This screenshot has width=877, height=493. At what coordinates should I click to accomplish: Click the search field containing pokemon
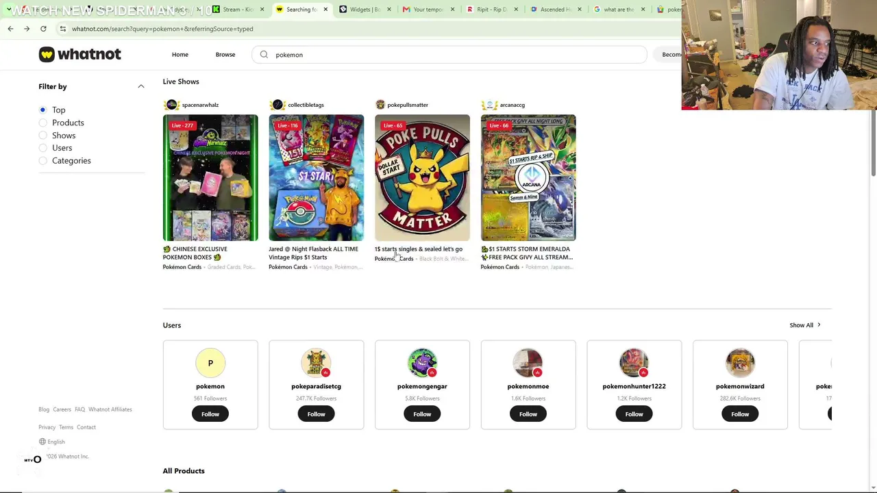[x=450, y=55]
